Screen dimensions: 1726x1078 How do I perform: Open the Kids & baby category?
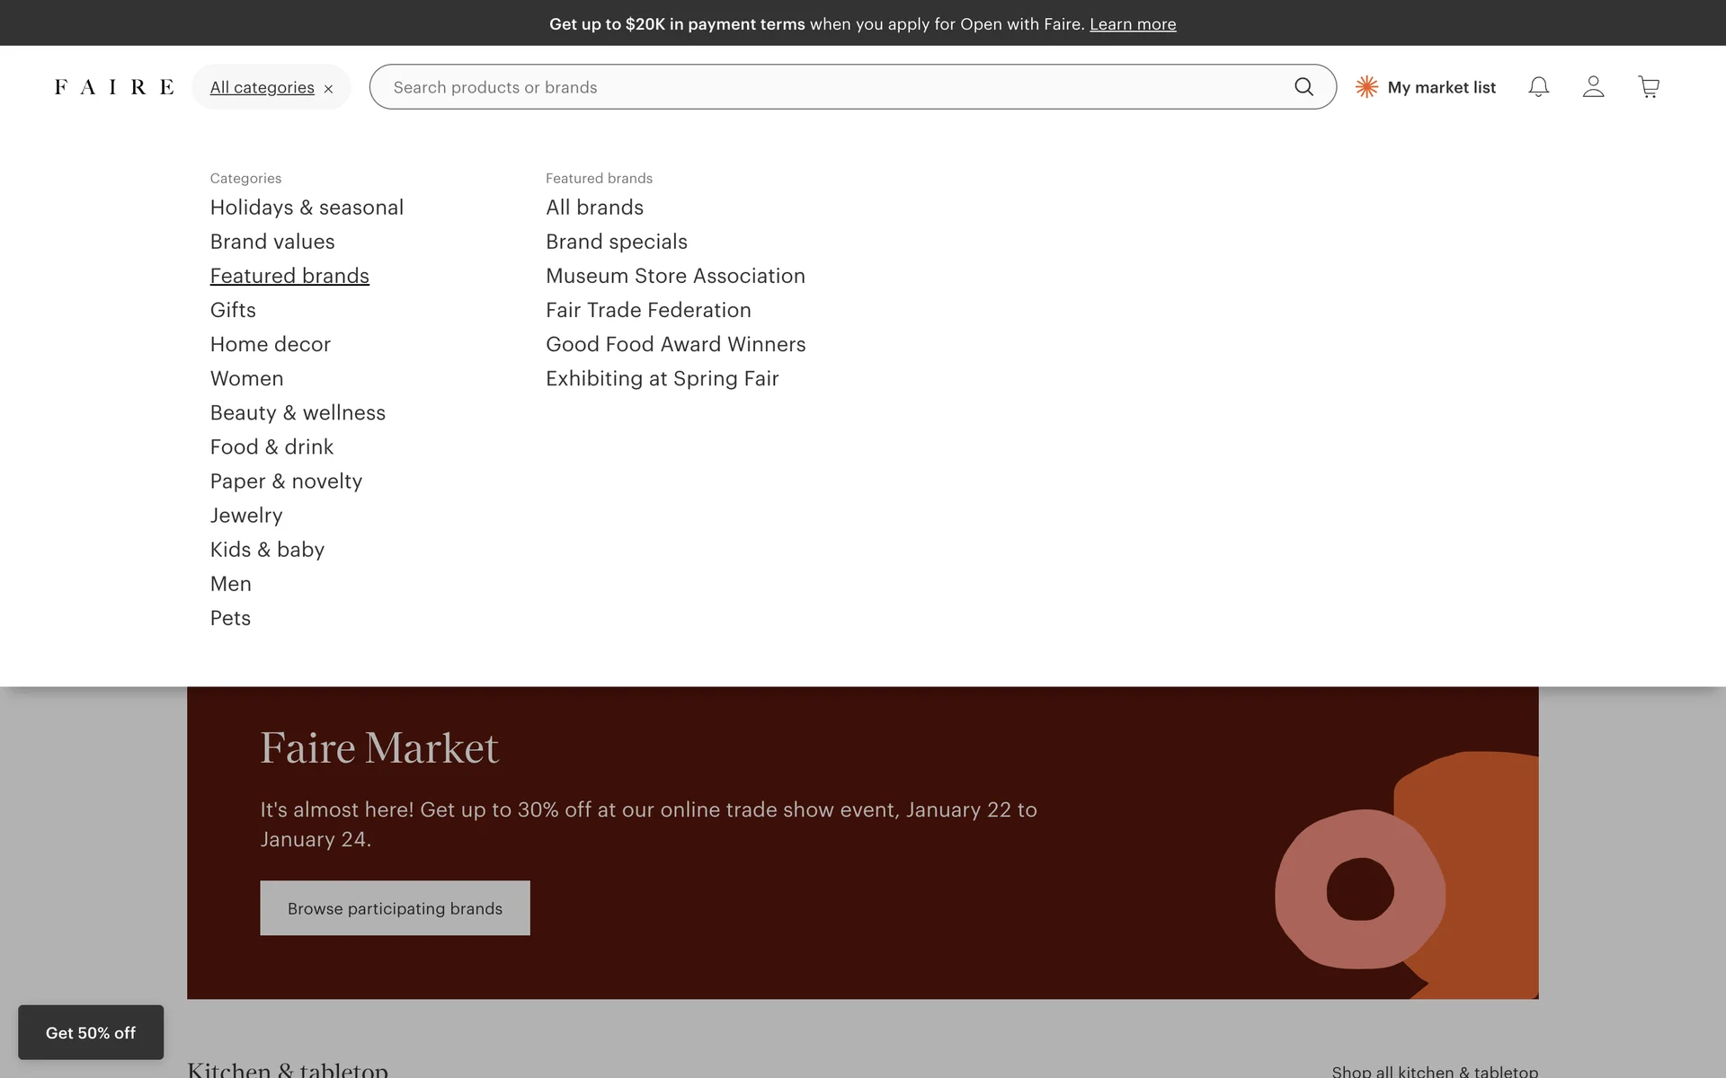[267, 550]
